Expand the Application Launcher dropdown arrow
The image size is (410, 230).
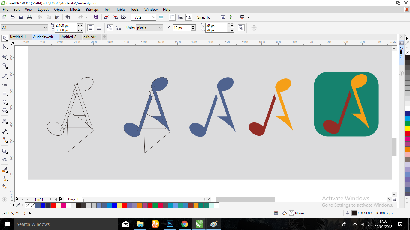248,17
